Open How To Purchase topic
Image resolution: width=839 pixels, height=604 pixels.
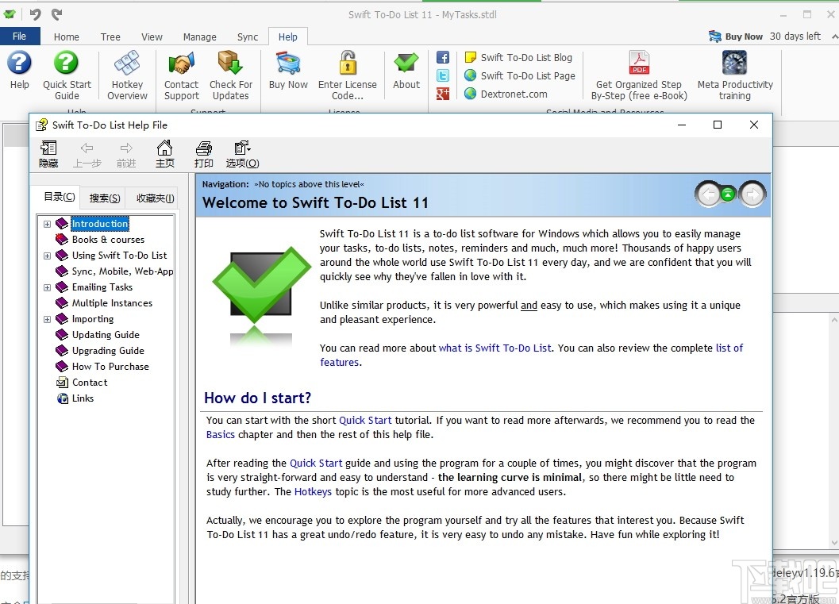(x=110, y=367)
